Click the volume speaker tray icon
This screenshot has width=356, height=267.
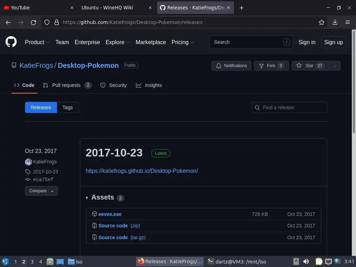click(x=306, y=261)
